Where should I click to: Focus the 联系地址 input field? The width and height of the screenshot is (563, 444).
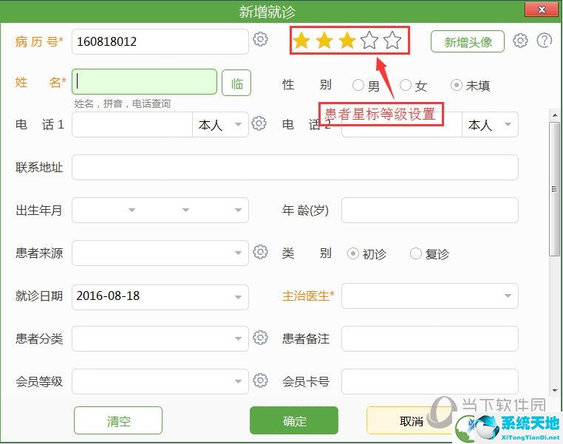295,167
